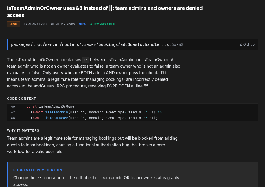Screen dimensions: 265x187
Task: Click the 46-48 line range
Action: tap(177, 44)
